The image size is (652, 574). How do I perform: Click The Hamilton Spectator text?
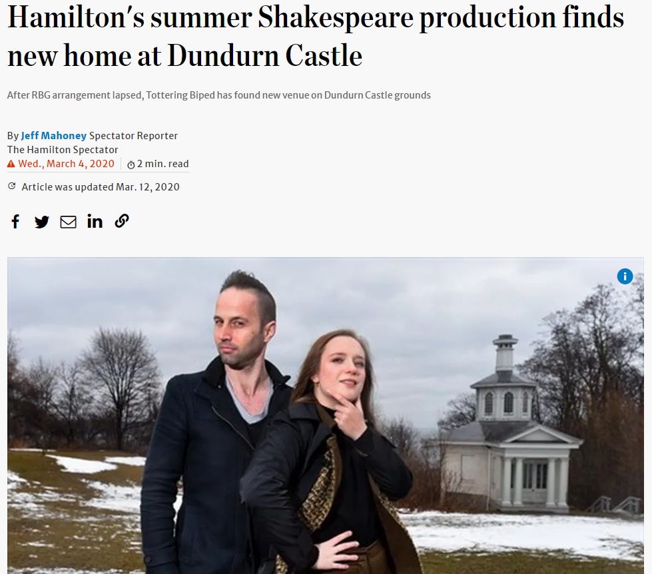point(63,150)
